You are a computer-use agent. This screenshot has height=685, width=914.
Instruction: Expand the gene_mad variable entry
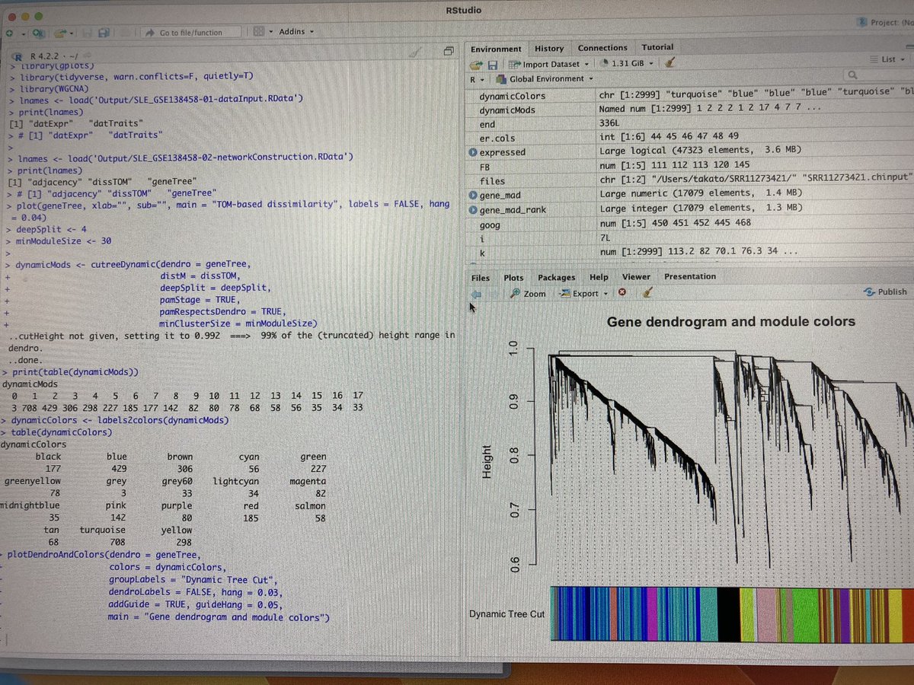(475, 195)
